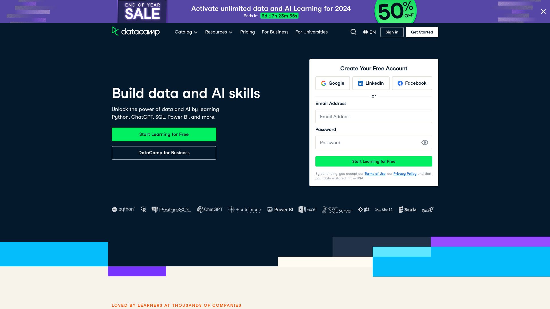Image resolution: width=550 pixels, height=309 pixels.
Task: Open the Terms of Use link
Action: click(375, 174)
